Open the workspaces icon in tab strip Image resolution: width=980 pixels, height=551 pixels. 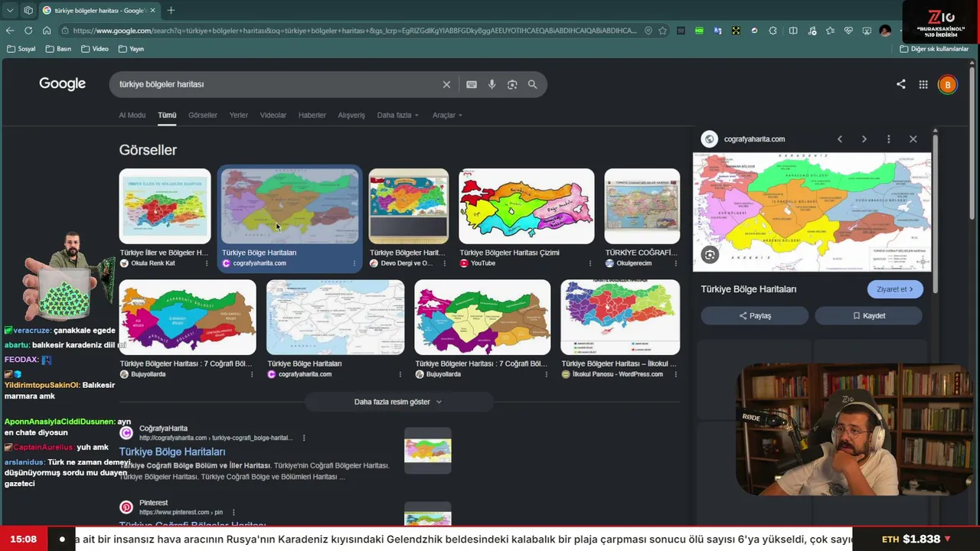(28, 10)
